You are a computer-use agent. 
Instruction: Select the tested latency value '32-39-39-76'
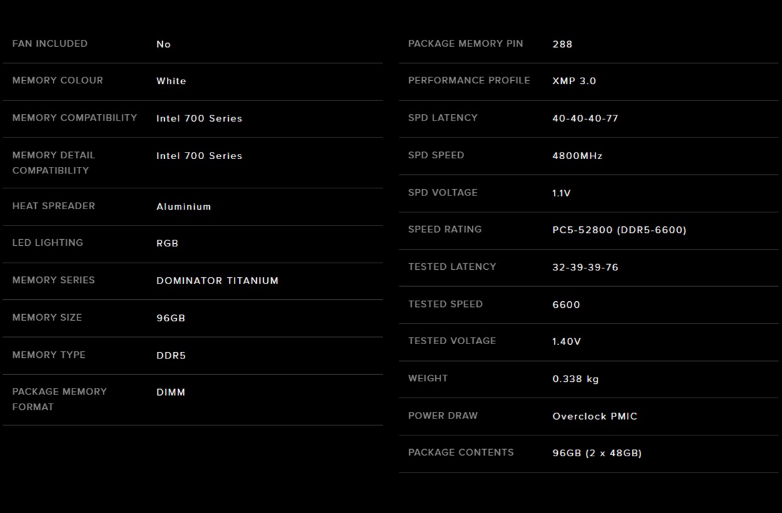click(x=586, y=267)
